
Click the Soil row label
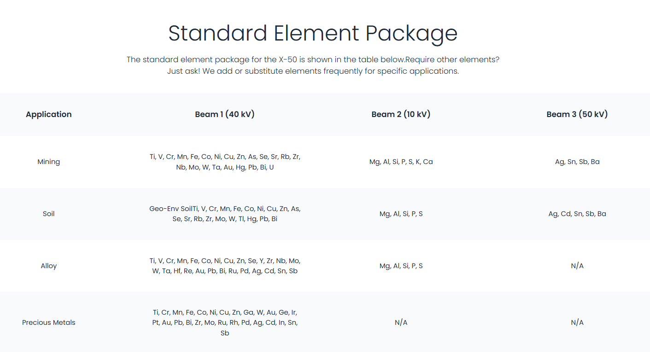coord(49,214)
